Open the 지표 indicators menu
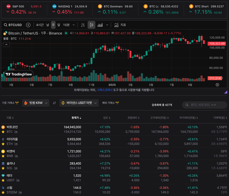 pyautogui.click(x=120, y=25)
